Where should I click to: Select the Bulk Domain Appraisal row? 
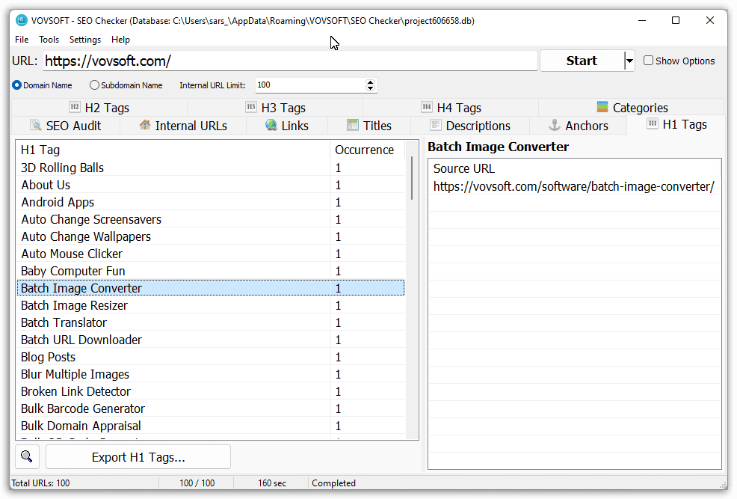(x=211, y=426)
